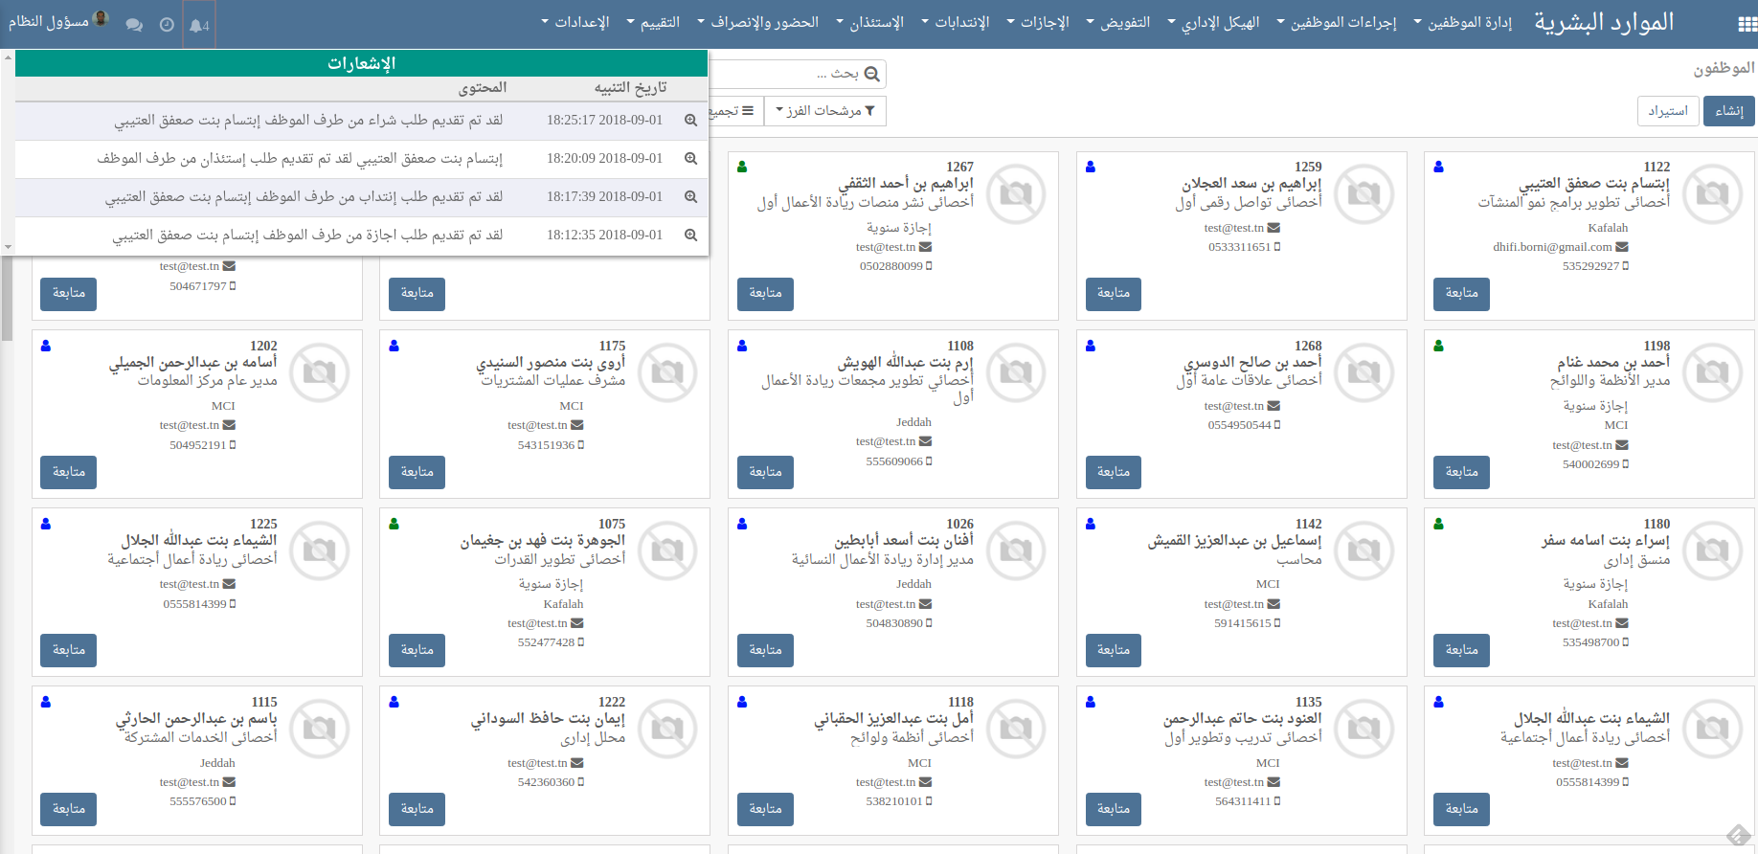1758x854 pixels.
Task: Open details of the 18:20:09 notification
Action: (x=690, y=159)
